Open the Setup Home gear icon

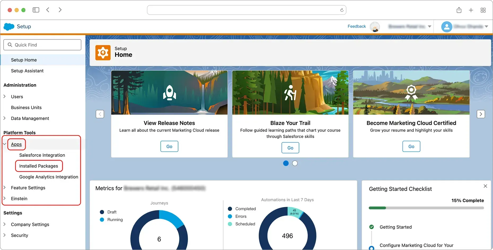tap(103, 53)
